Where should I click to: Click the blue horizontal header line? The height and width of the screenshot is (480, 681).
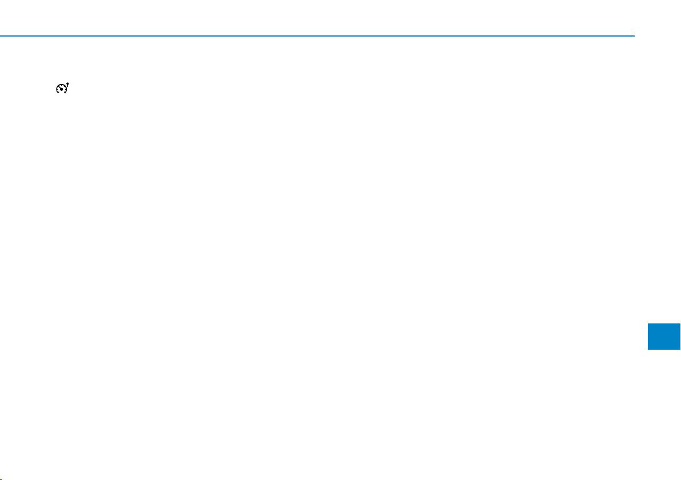(x=317, y=35)
